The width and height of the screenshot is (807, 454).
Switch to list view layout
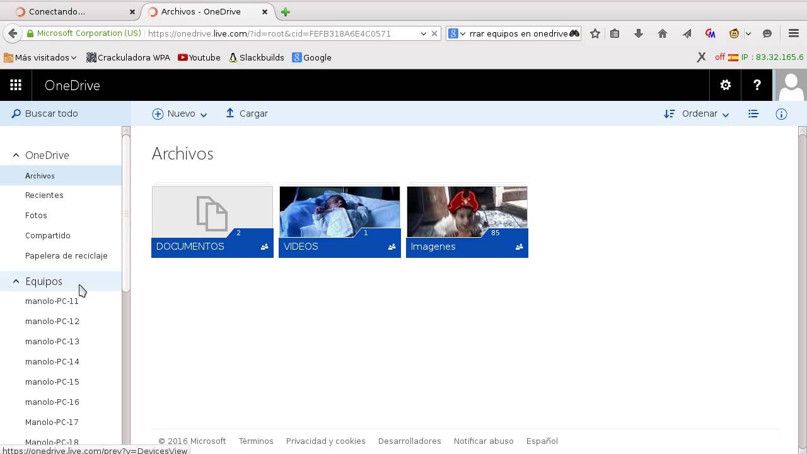point(753,114)
